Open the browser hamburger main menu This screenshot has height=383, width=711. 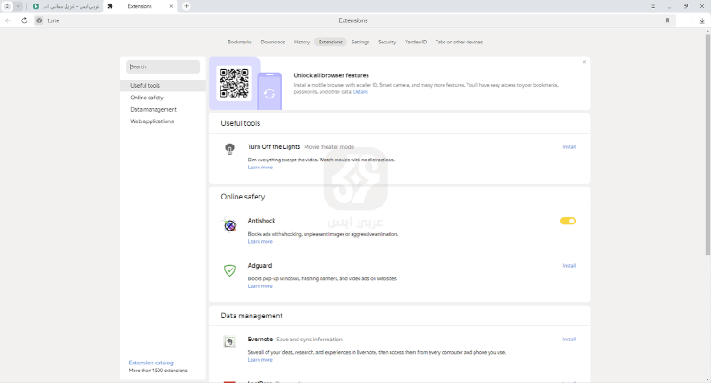pos(653,6)
